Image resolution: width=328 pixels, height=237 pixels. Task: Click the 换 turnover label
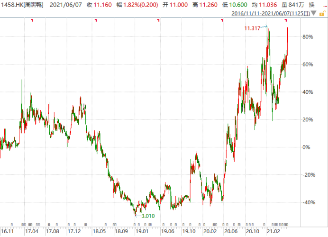point(311,5)
